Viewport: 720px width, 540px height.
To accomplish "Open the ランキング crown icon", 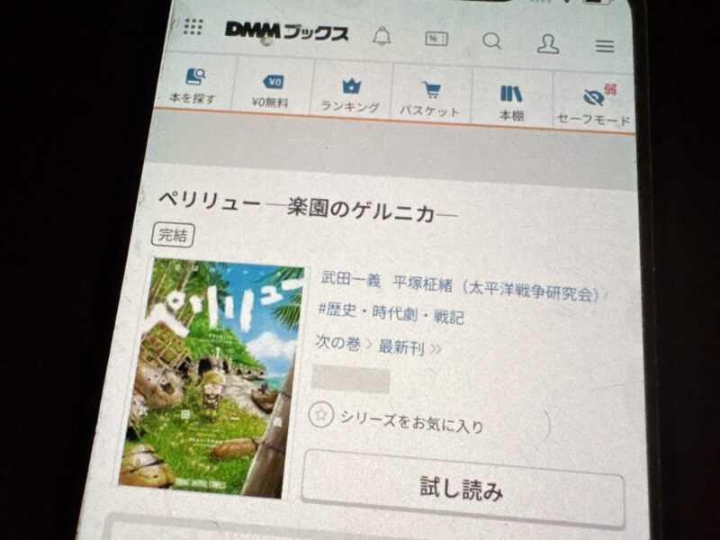I will pos(350,95).
